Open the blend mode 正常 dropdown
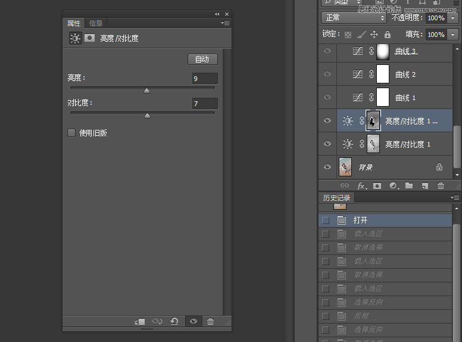The width and height of the screenshot is (462, 342). (x=353, y=18)
